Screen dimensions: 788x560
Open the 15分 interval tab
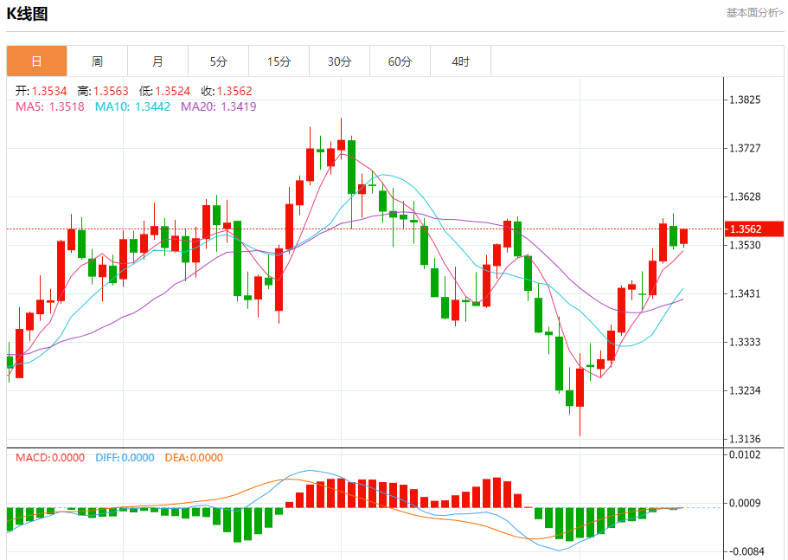(279, 61)
